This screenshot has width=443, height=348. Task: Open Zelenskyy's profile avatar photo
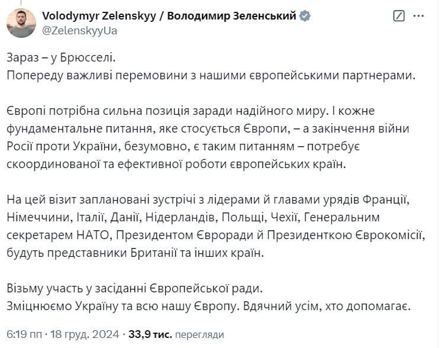tap(21, 23)
